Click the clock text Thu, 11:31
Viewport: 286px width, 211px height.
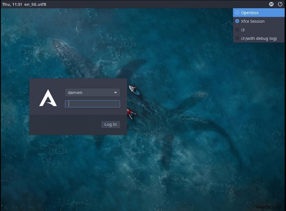coord(12,4)
